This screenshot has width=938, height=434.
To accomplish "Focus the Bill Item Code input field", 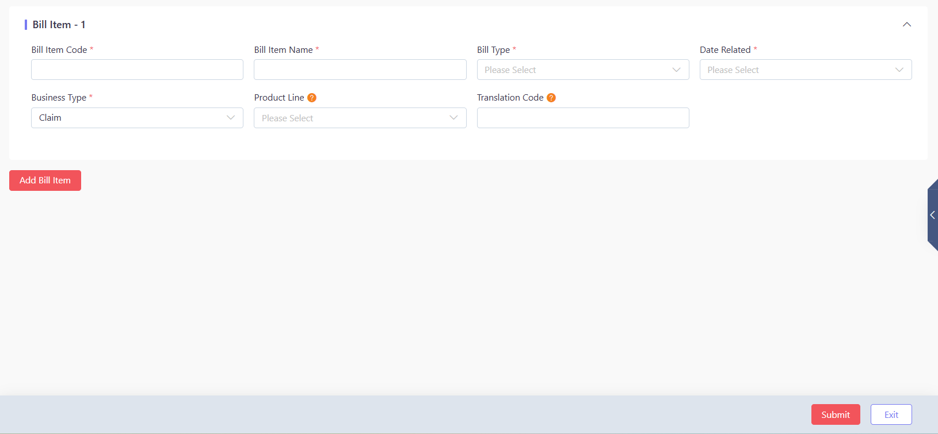I will click(137, 70).
